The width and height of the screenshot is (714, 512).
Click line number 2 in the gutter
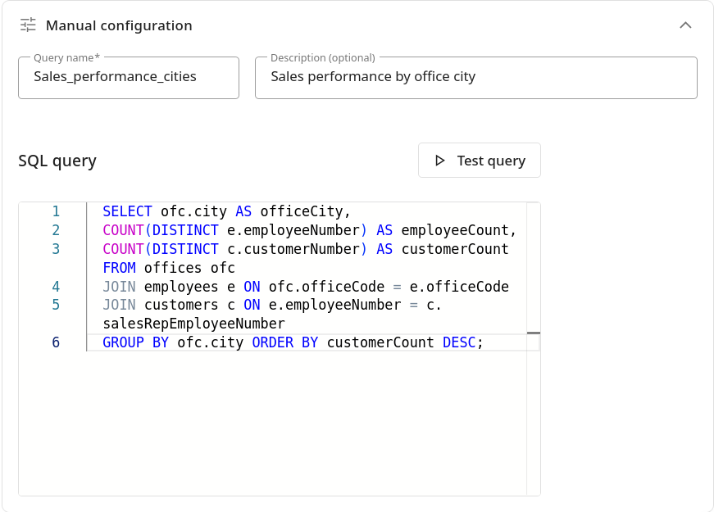(x=56, y=230)
